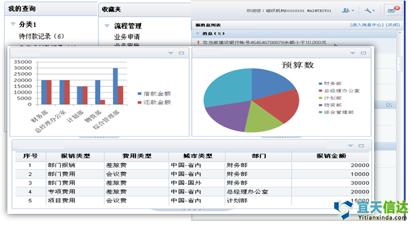Click the 借款金额 blue legend swatch
The height and width of the screenshot is (225, 411).
point(140,94)
